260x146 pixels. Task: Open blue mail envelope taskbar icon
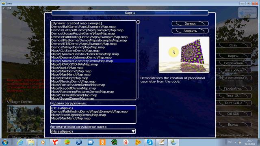(x=91, y=142)
